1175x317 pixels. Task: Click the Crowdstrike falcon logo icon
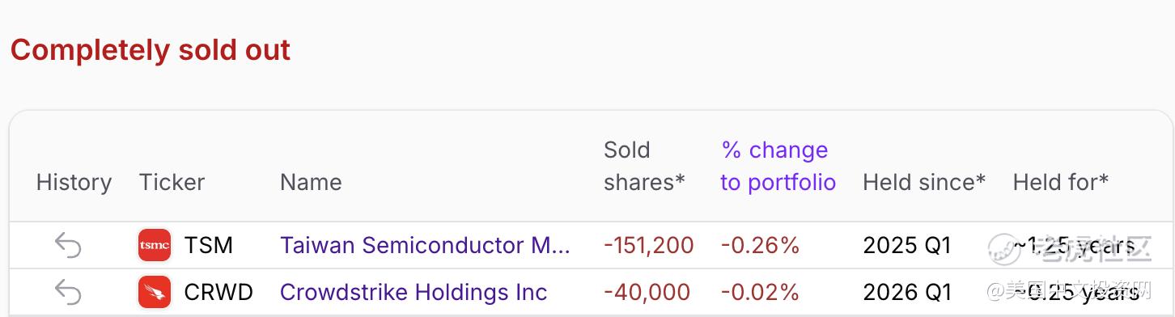point(155,292)
